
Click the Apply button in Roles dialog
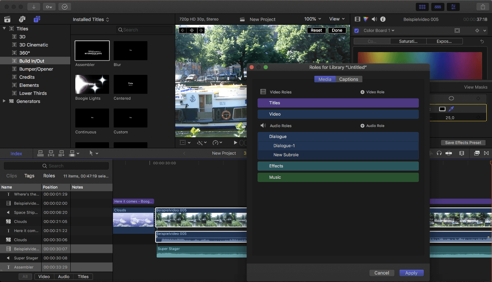[411, 273]
